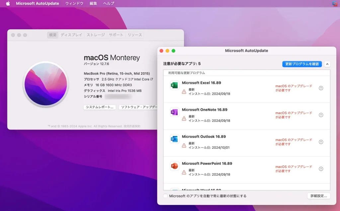Viewport: 340px width, 211px height.
Task: Click the Microsoft Excel app icon
Action: pyautogui.click(x=174, y=85)
